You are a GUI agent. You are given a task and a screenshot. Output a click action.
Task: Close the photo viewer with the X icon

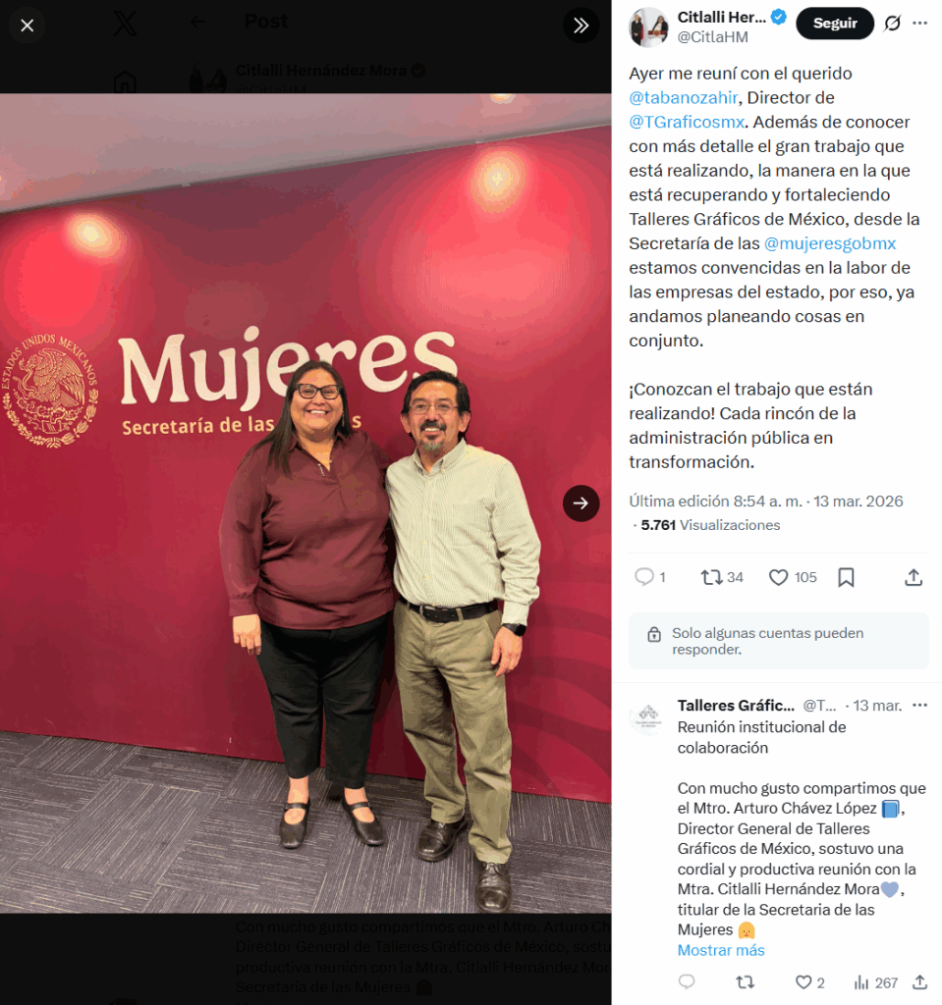[x=27, y=26]
